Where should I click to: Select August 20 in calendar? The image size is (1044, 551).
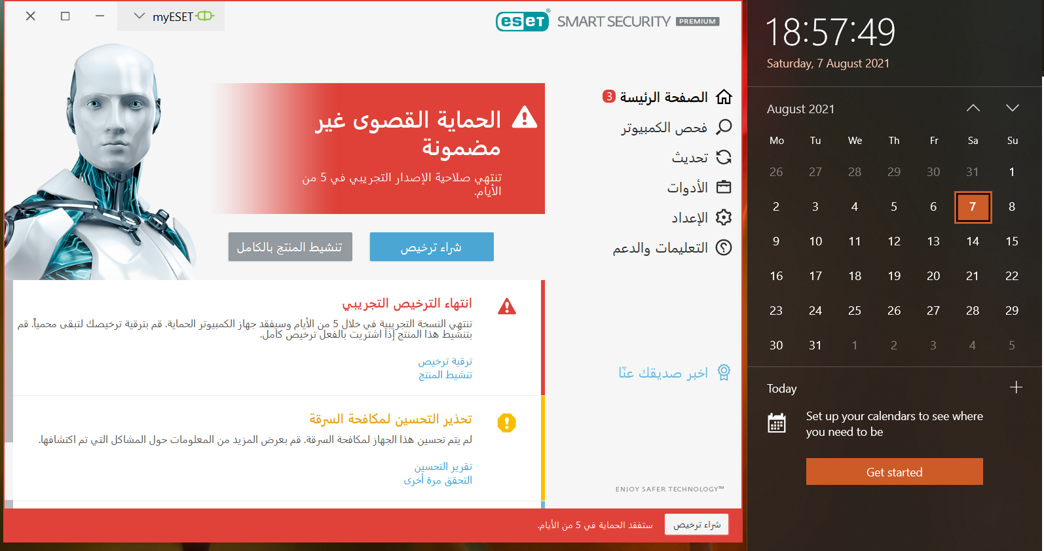[933, 276]
